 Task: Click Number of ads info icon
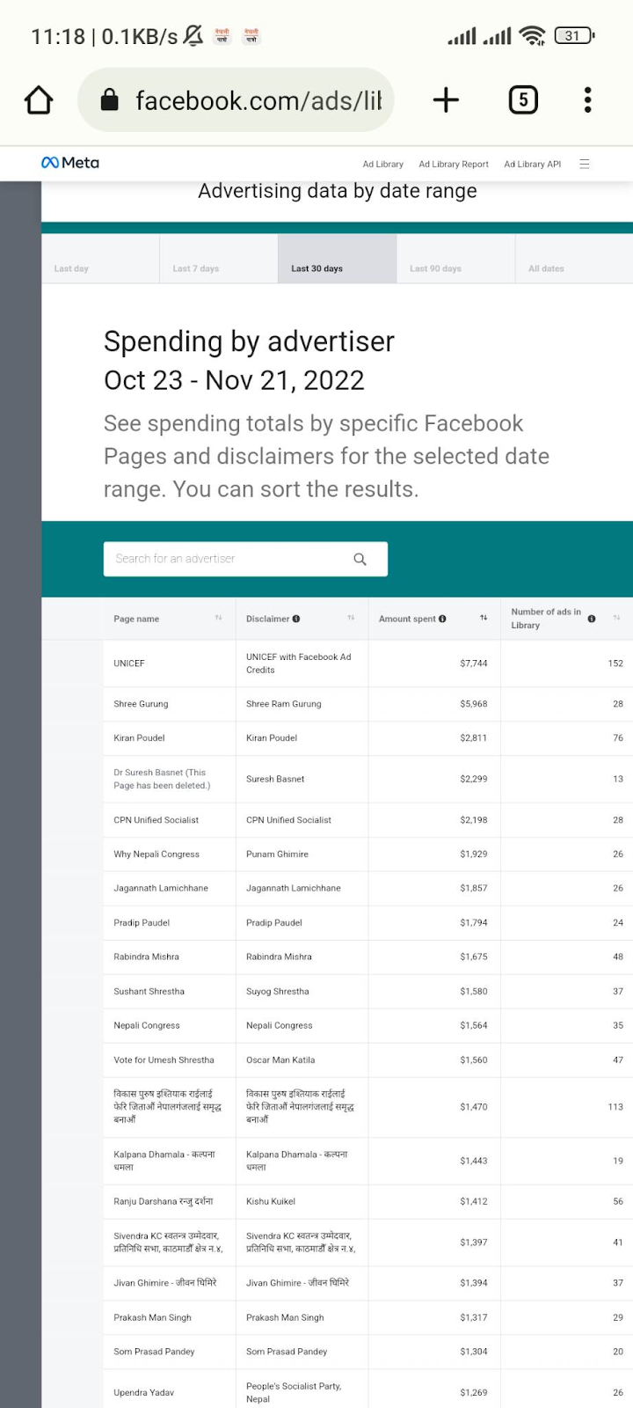click(592, 619)
